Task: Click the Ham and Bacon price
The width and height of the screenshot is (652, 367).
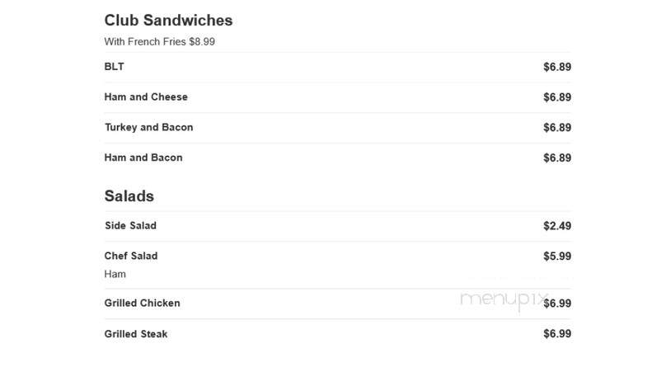Action: [557, 158]
